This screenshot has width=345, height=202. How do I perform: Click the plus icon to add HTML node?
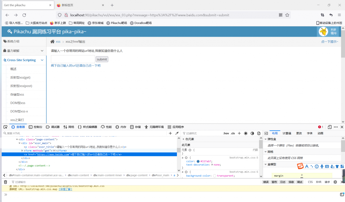pos(170,133)
